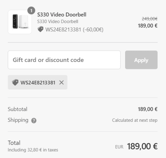Click the quantity badge showing 1
166x158 pixels.
pyautogui.click(x=31, y=10)
